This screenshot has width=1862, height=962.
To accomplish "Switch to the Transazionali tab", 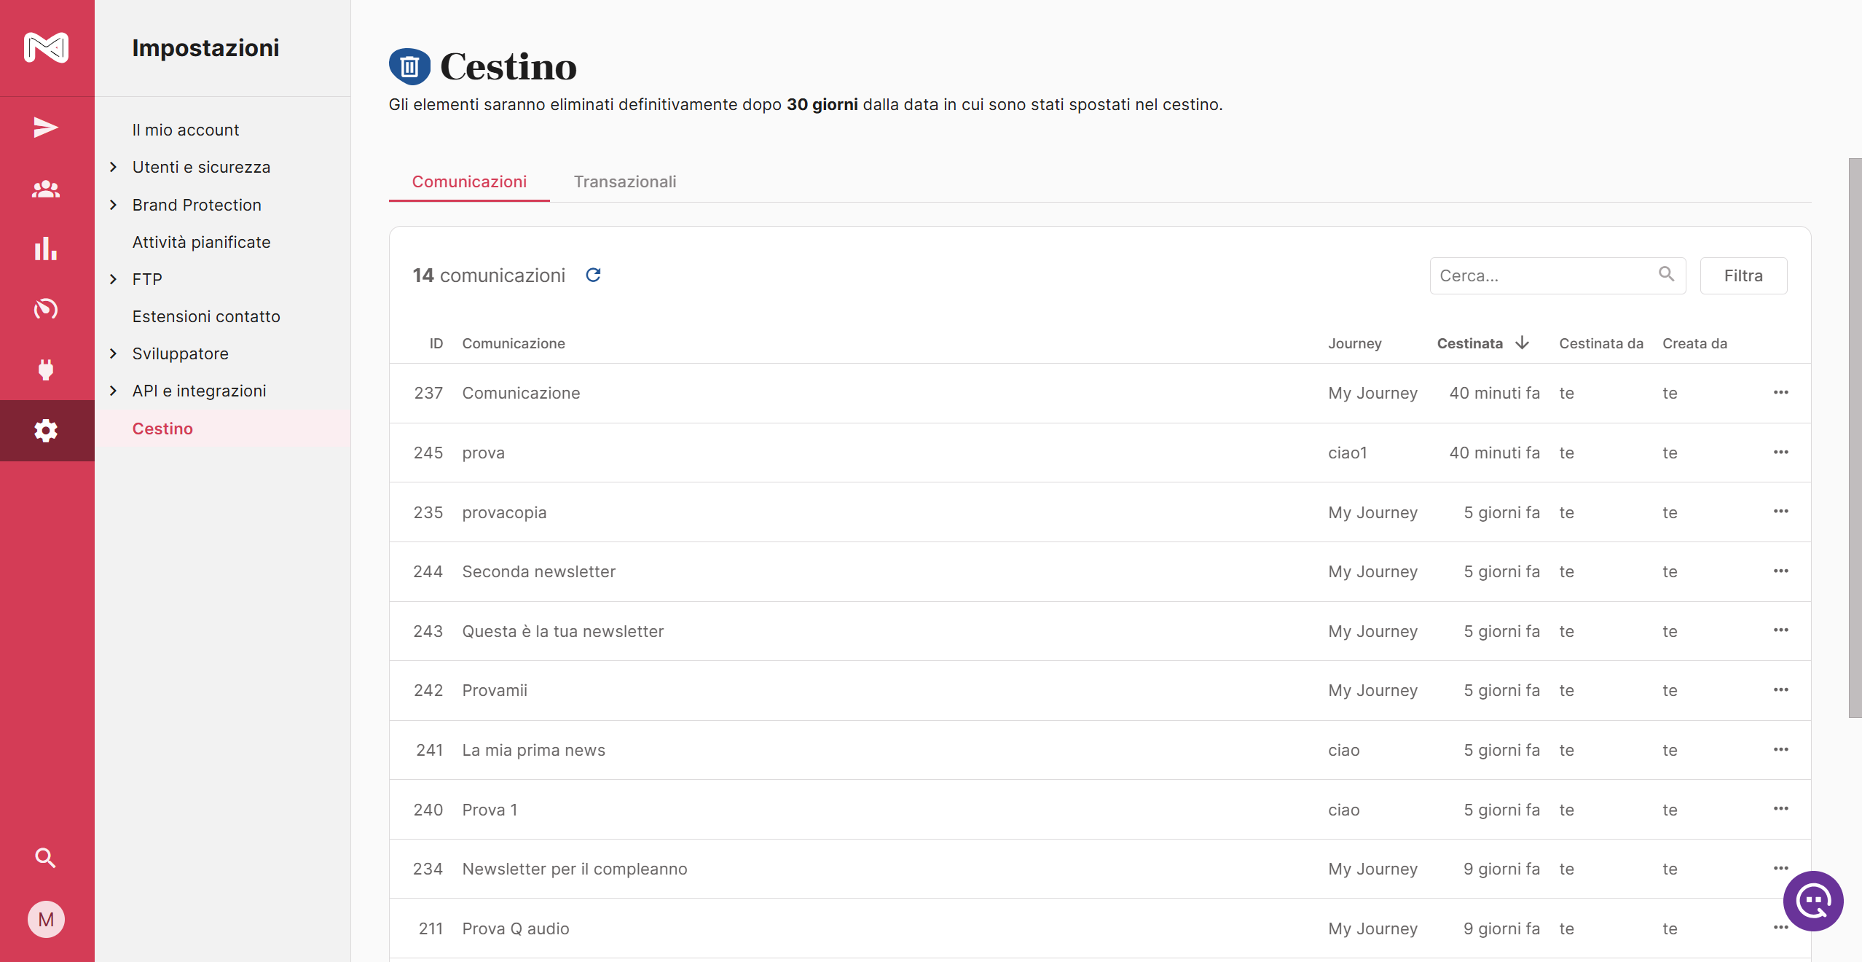I will click(624, 181).
